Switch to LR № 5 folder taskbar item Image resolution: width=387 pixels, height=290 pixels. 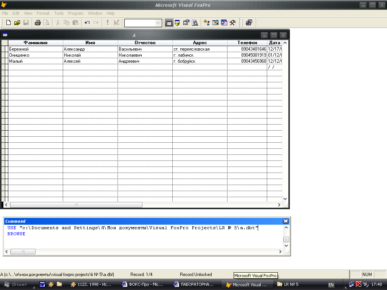tap(288, 284)
